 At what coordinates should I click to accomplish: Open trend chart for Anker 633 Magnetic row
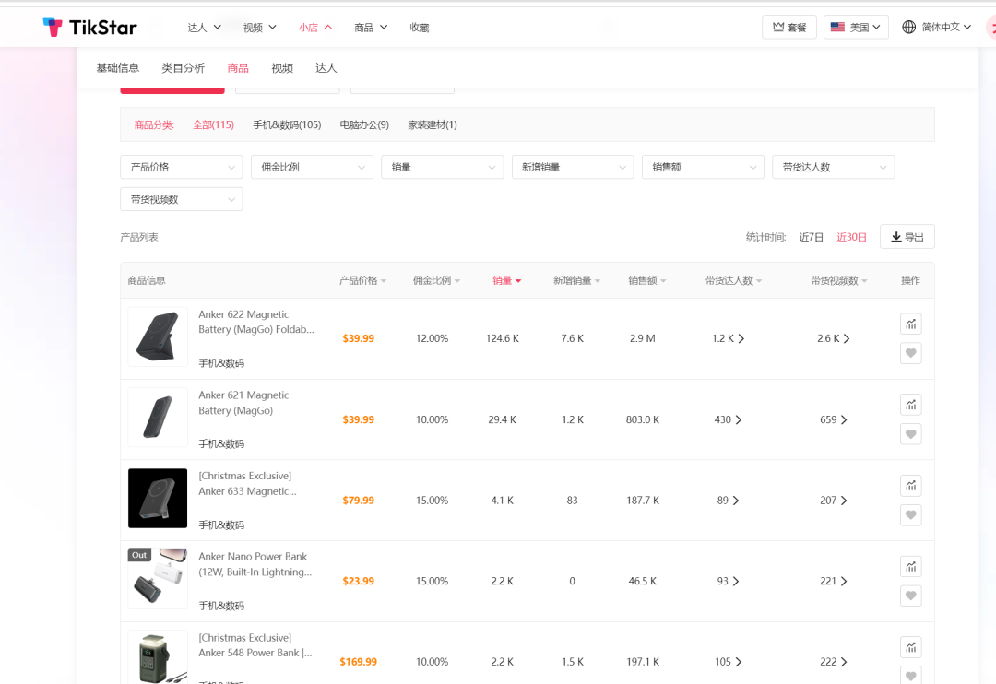pyautogui.click(x=911, y=486)
